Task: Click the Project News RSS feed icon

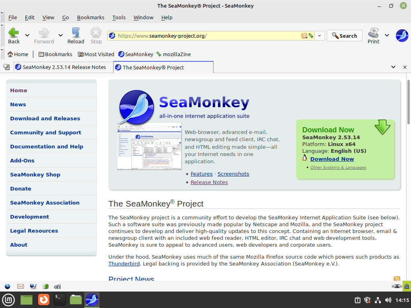Action: [397, 279]
